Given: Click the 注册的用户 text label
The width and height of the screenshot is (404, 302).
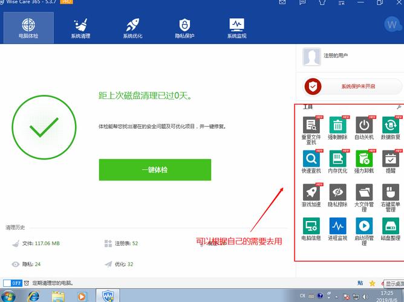Looking at the screenshot, I should (336, 56).
